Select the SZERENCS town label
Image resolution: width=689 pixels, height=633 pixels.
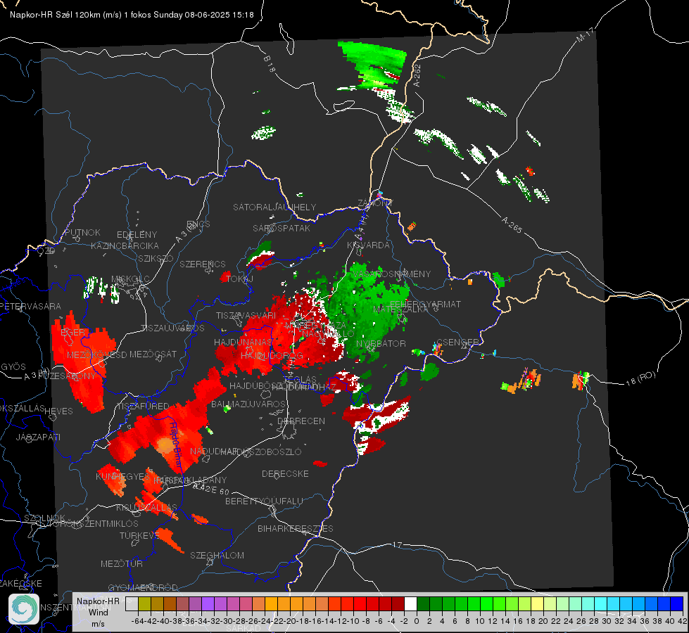[x=203, y=264]
